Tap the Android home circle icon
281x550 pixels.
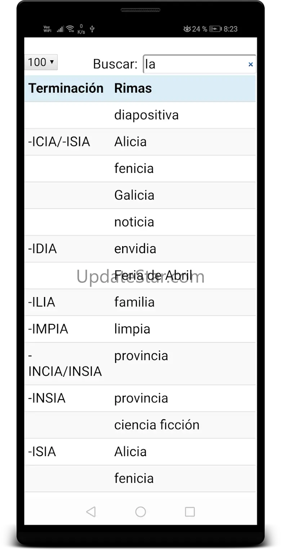(x=140, y=511)
